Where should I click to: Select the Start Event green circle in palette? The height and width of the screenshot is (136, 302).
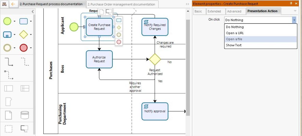pos(7,21)
